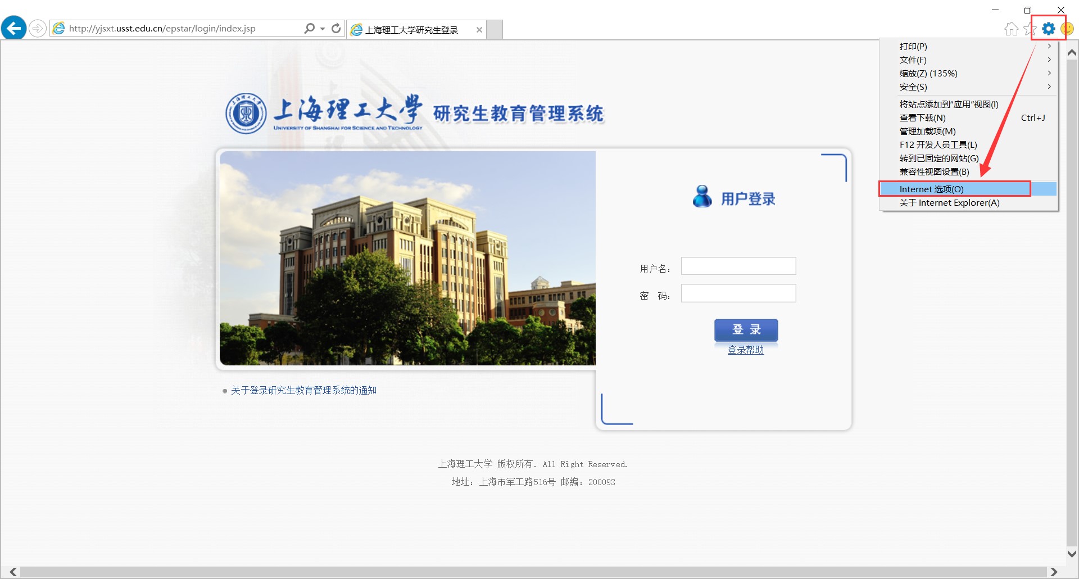Click the URL text in address bar
The image size is (1079, 579).
162,28
